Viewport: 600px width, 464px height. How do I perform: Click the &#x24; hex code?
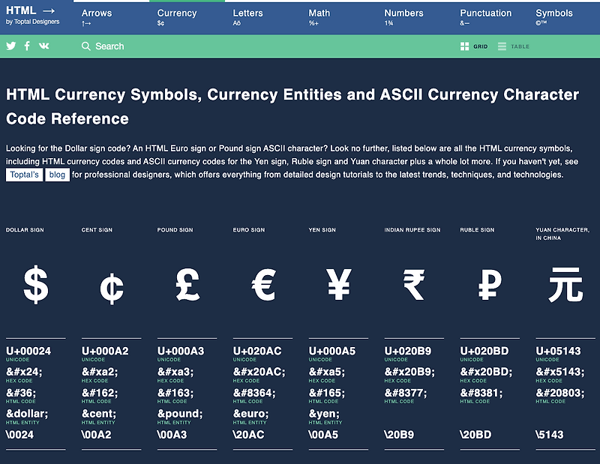pos(24,372)
